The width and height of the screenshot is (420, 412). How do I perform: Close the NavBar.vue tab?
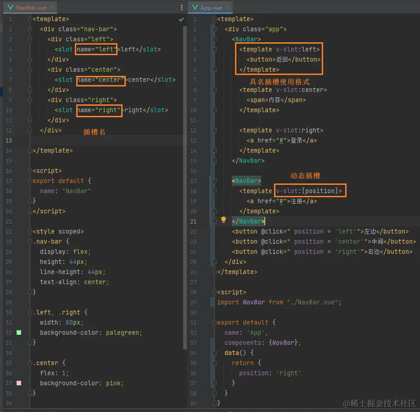click(x=51, y=7)
